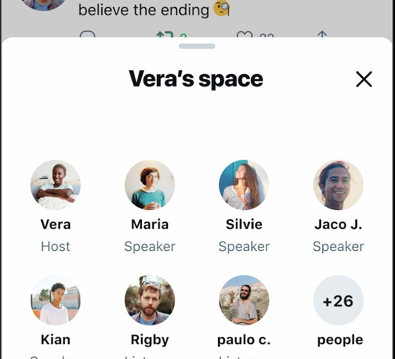395x359 pixels.
Task: Like the tweet with heart icon
Action: [x=245, y=34]
